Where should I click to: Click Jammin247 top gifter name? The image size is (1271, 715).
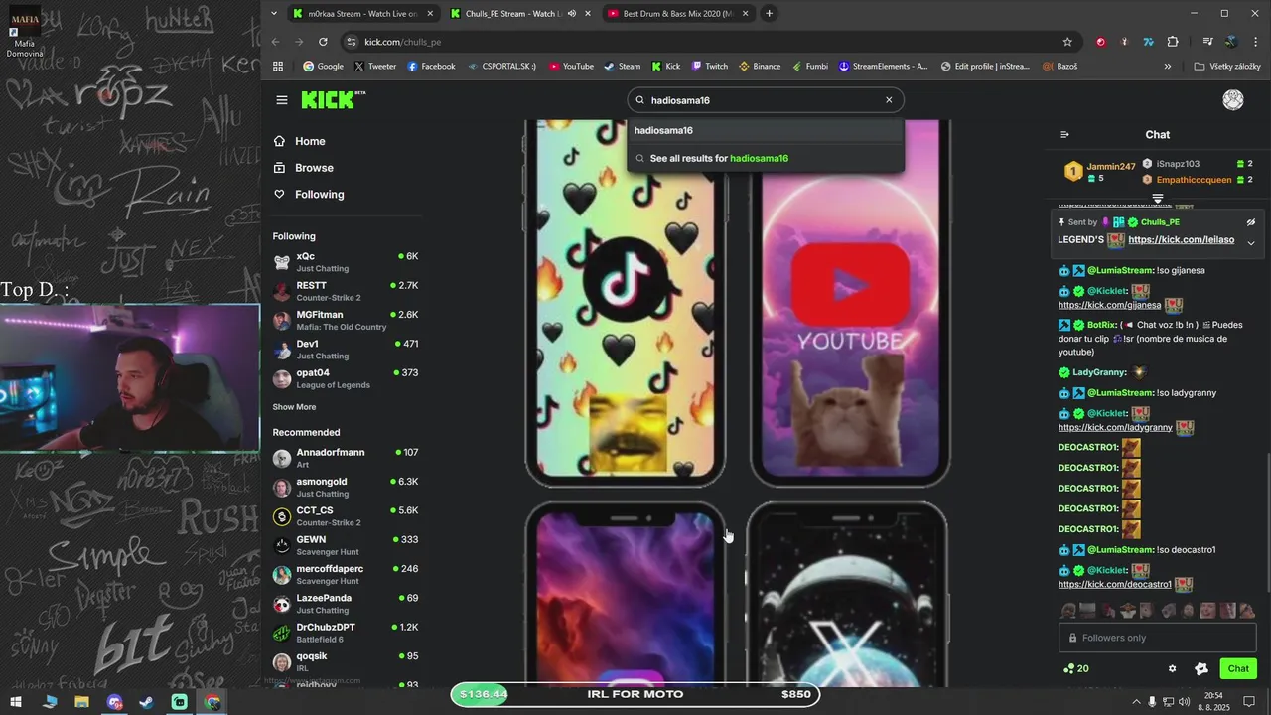tap(1110, 166)
